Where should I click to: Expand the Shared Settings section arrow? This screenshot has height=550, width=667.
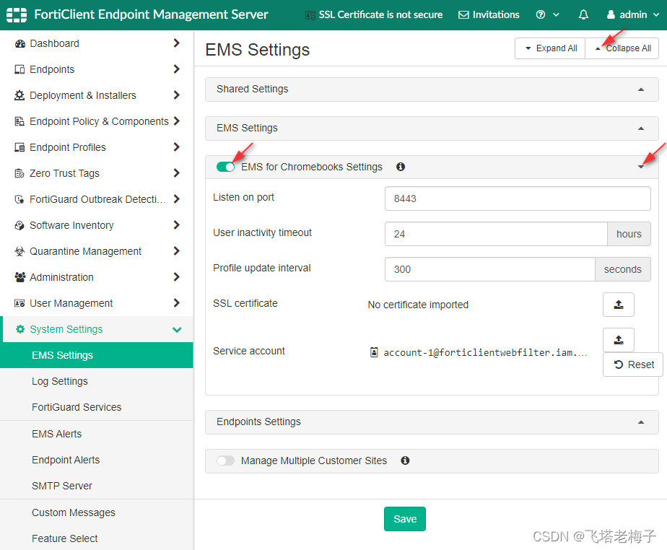(641, 90)
